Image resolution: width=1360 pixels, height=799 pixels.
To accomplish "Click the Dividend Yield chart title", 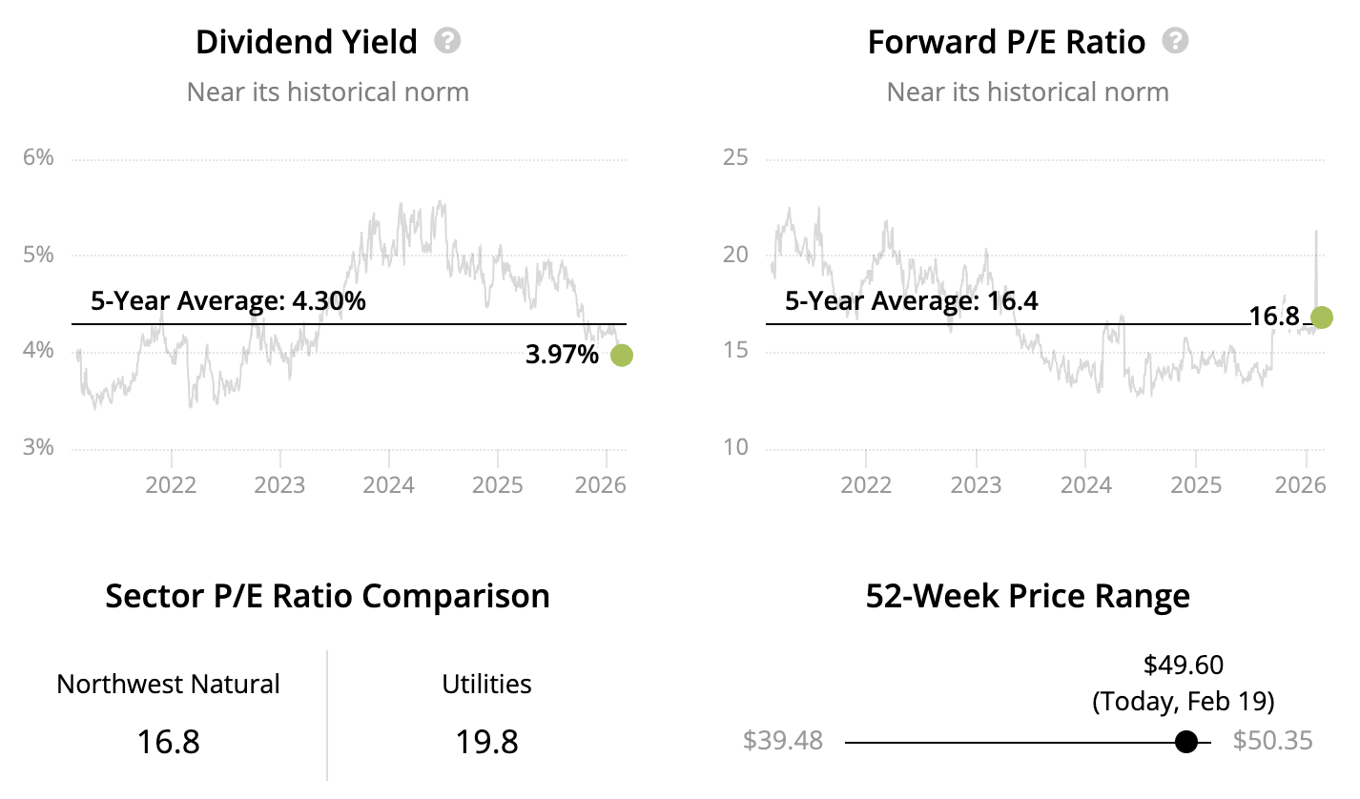I will click(x=306, y=42).
